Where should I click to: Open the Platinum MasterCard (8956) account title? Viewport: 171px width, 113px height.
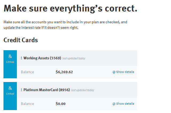(46, 90)
